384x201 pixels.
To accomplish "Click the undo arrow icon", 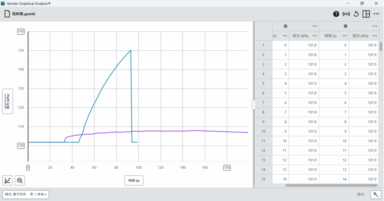I will pos(356,14).
